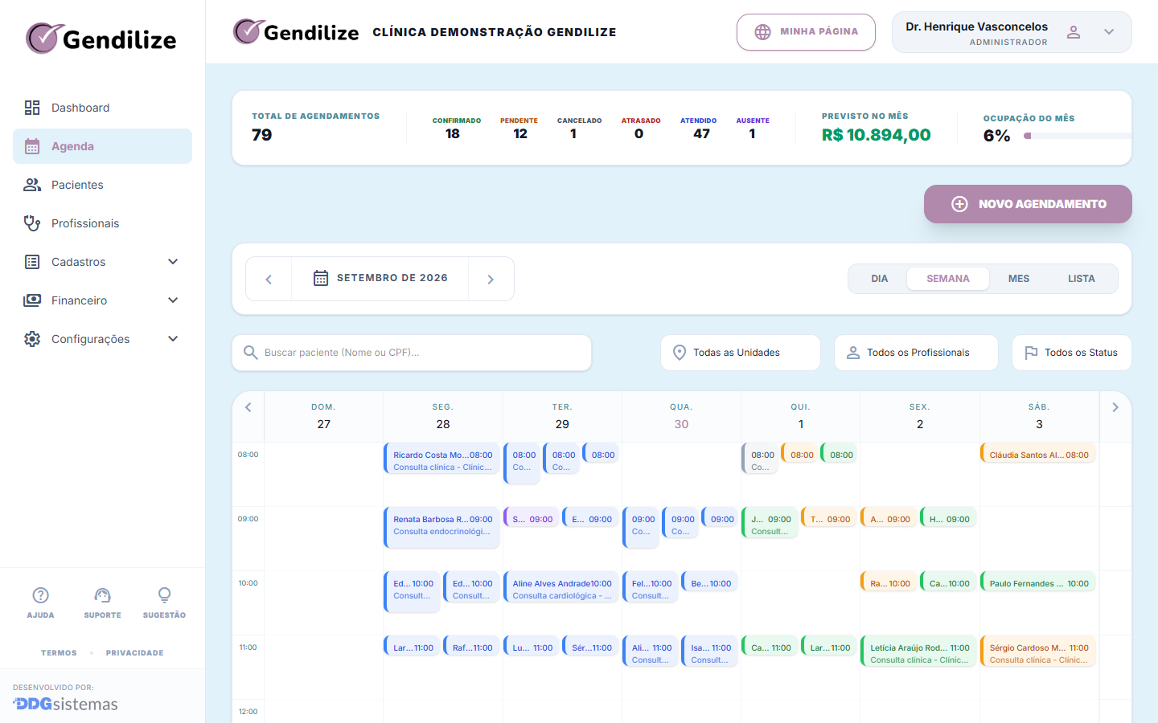Select the SEG. 28 day header

point(443,416)
